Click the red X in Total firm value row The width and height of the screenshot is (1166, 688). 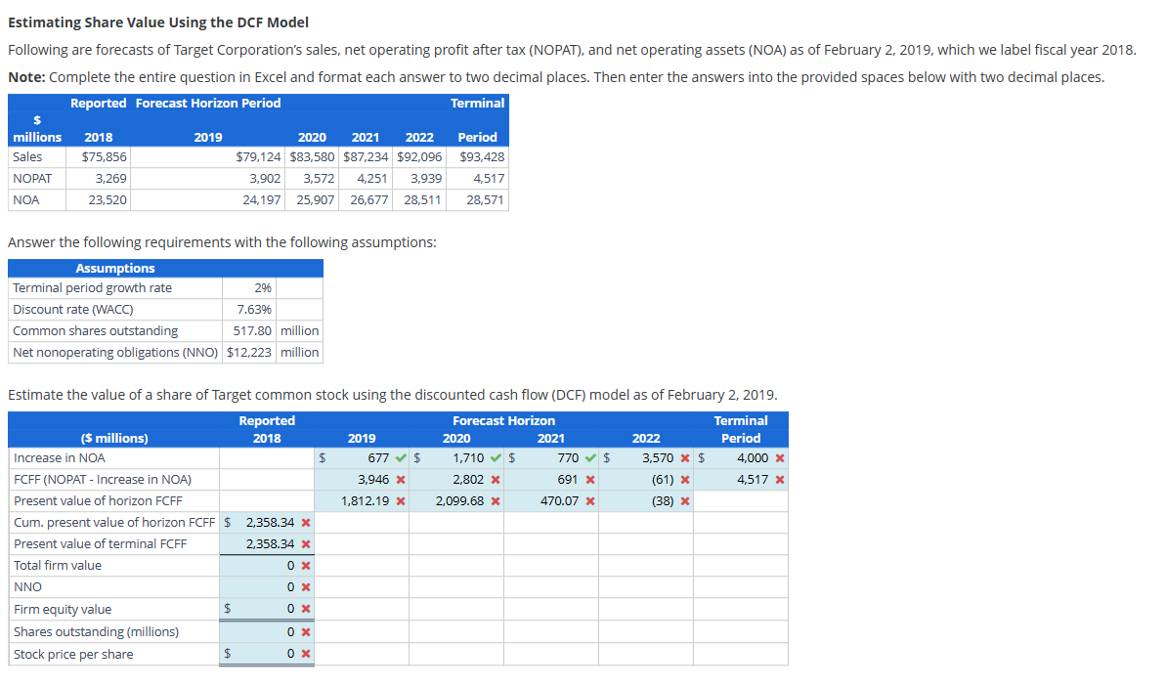click(306, 566)
